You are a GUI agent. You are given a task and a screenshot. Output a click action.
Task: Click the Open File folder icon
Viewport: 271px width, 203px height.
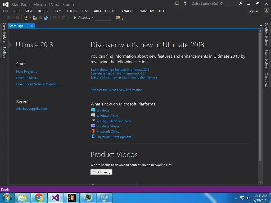(x=35, y=18)
